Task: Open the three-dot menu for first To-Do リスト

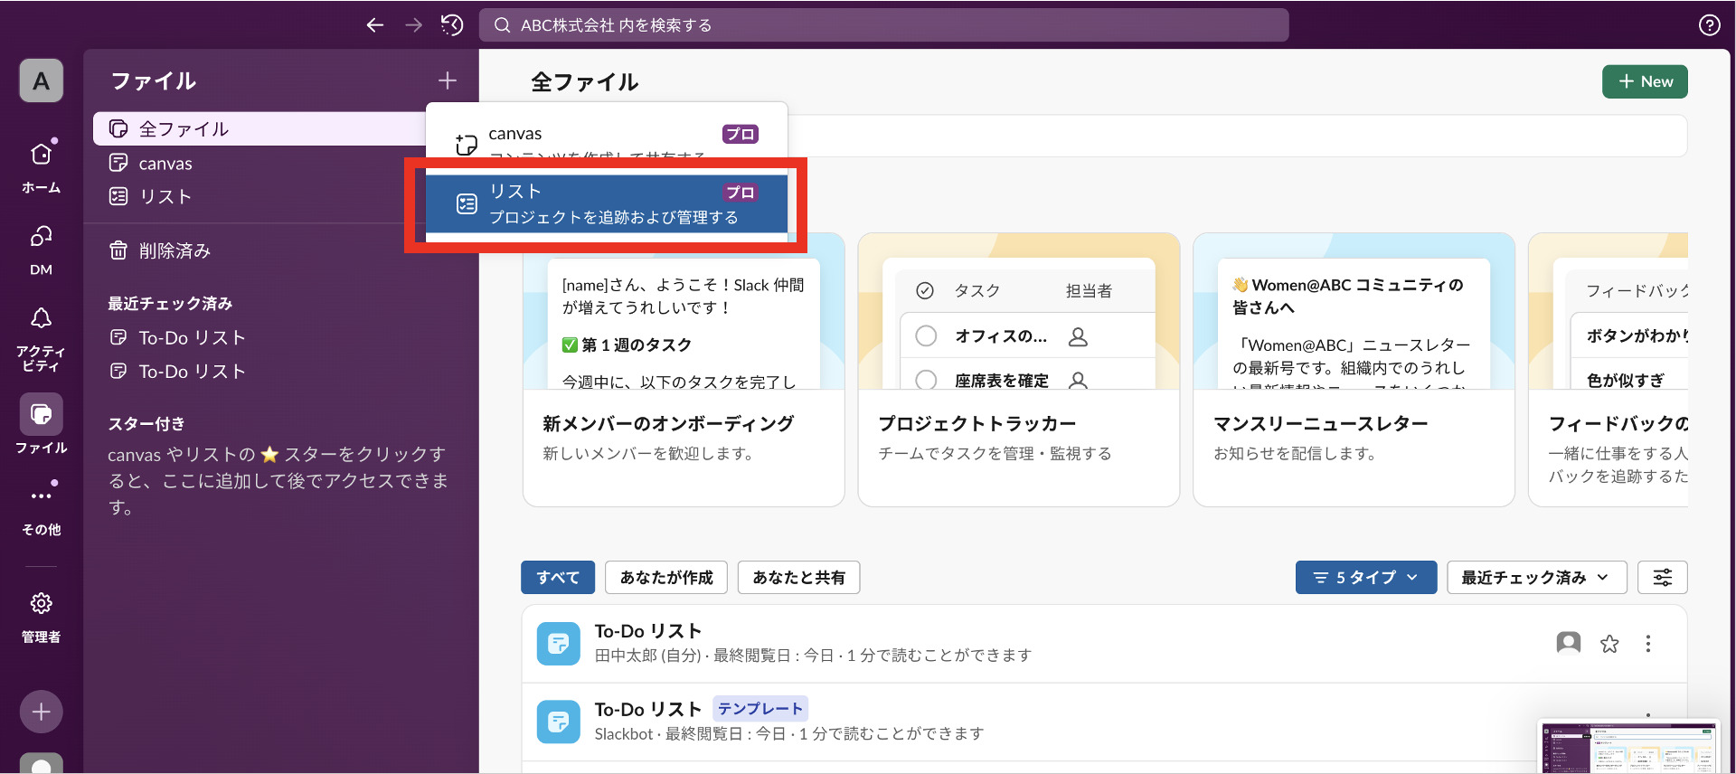Action: point(1648,644)
